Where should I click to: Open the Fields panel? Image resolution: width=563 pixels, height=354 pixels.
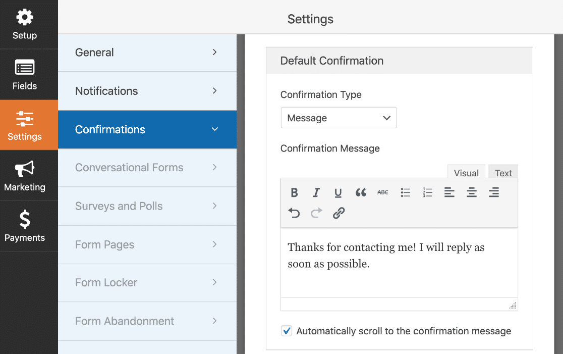coord(25,75)
